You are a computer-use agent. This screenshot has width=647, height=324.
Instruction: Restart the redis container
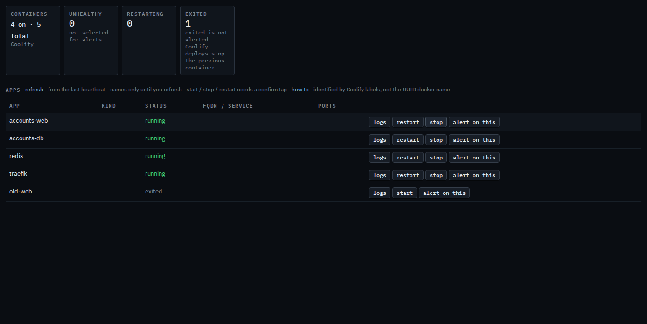point(408,158)
